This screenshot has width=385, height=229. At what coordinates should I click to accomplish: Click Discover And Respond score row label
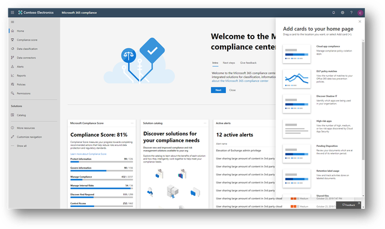[82, 195]
